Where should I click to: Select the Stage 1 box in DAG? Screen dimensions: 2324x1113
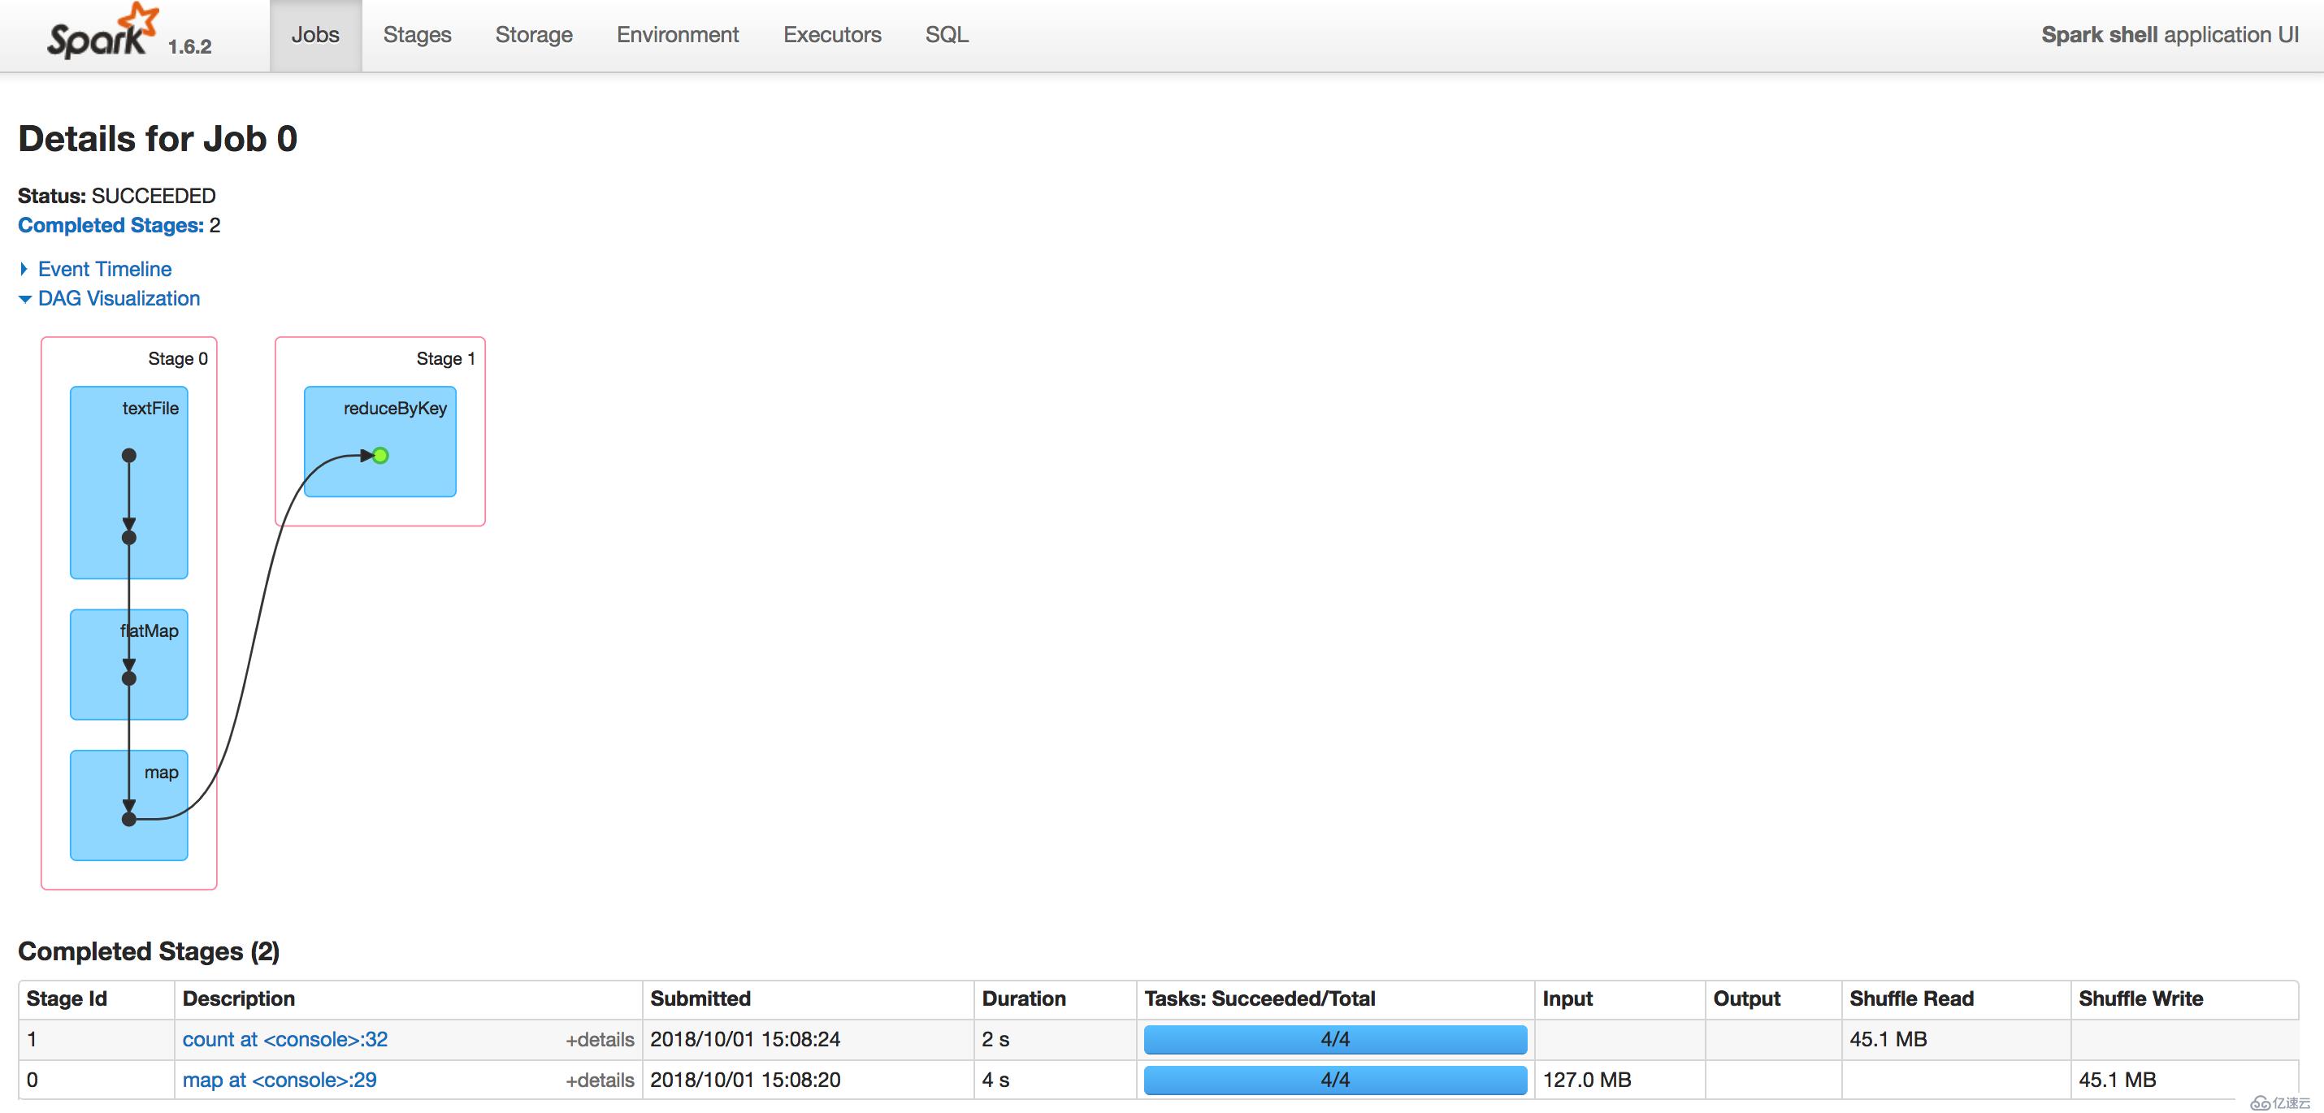pyautogui.click(x=379, y=431)
